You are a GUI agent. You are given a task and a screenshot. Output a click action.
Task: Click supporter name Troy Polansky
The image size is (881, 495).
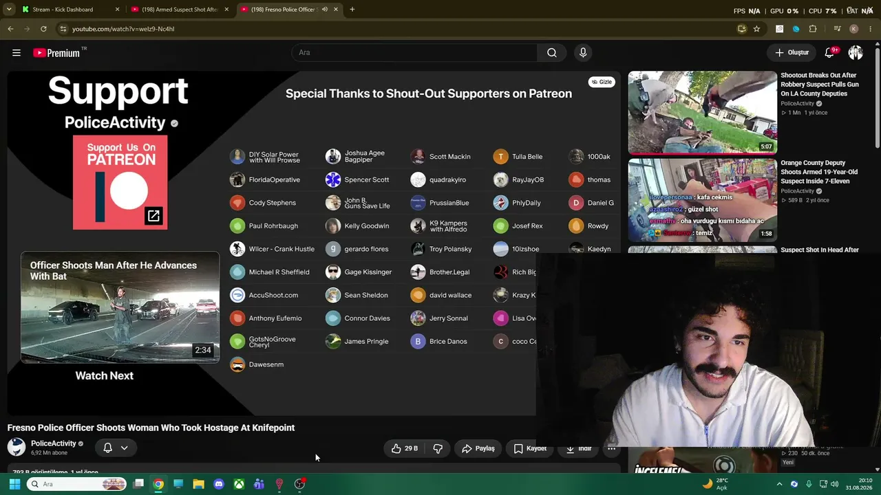click(451, 249)
